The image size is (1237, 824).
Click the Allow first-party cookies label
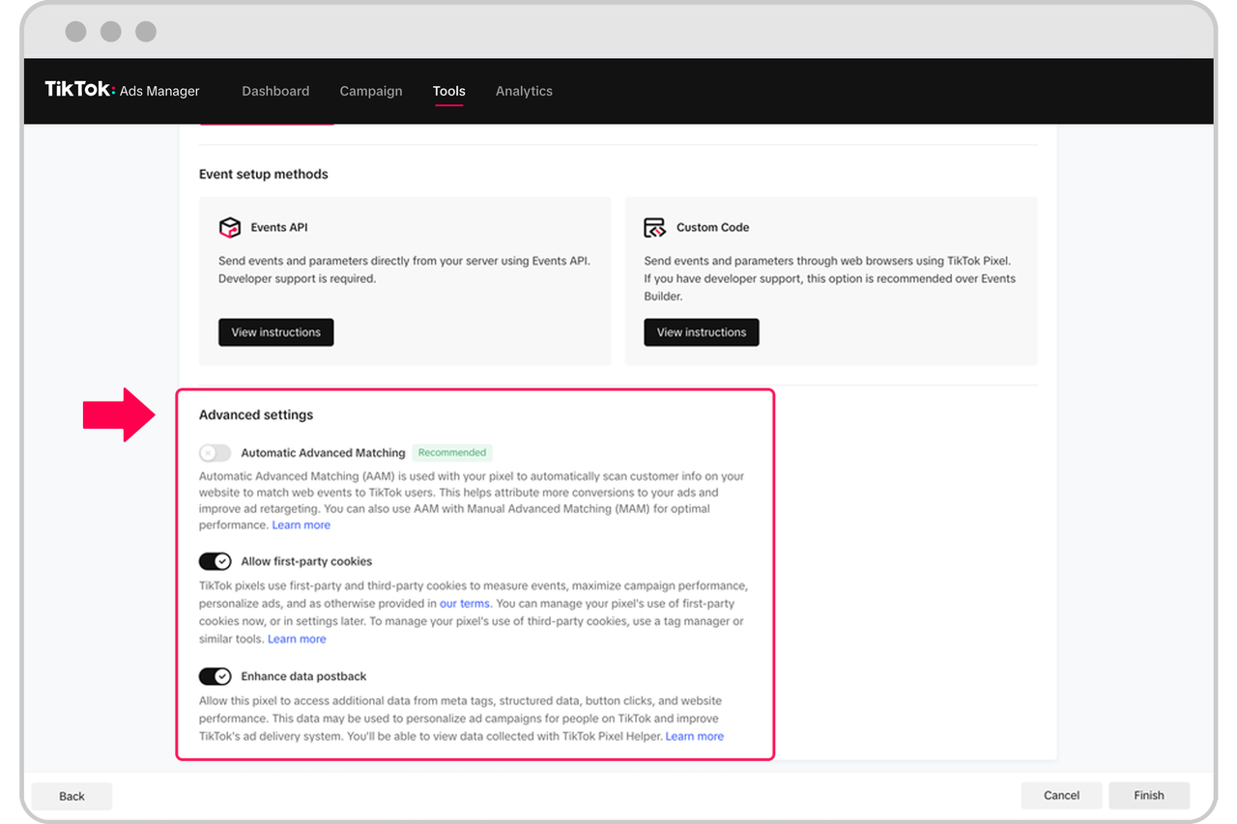click(x=306, y=561)
